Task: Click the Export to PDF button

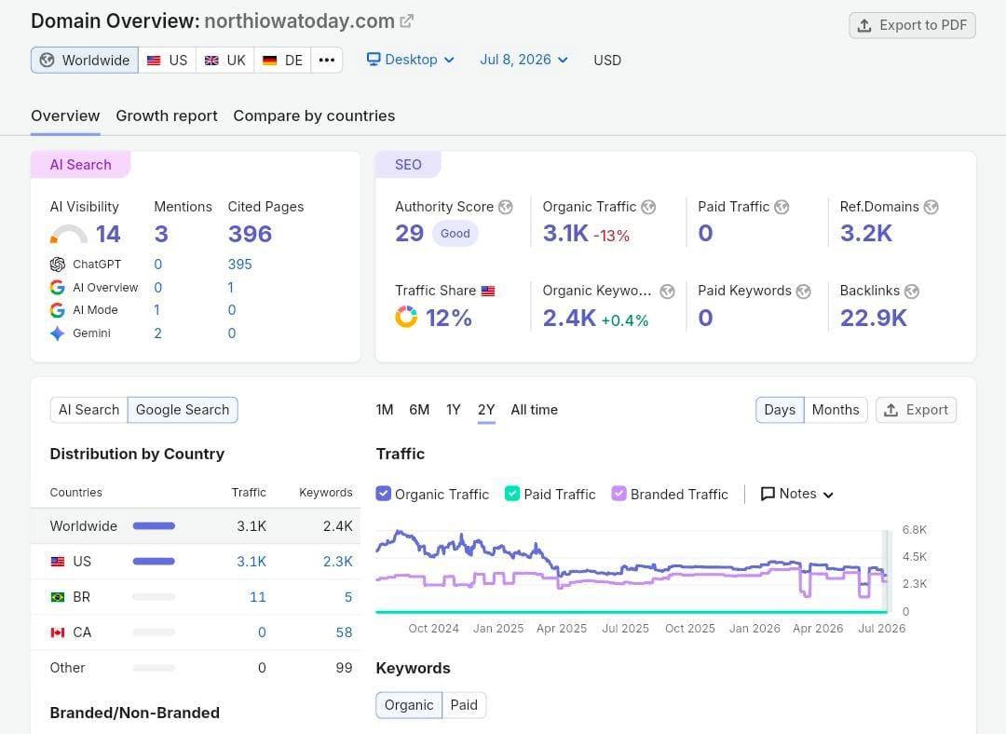Action: [912, 26]
